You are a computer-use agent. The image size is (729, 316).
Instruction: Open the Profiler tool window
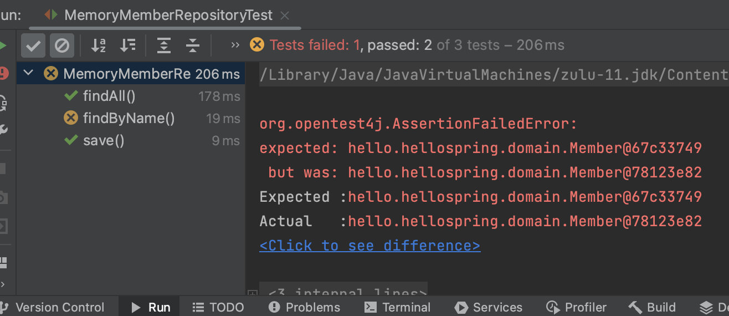(x=576, y=307)
